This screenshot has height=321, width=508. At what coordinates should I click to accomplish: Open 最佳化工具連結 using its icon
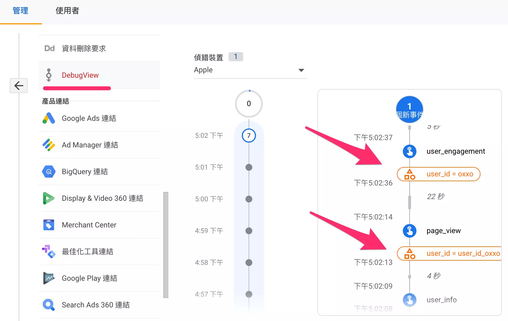(x=48, y=252)
